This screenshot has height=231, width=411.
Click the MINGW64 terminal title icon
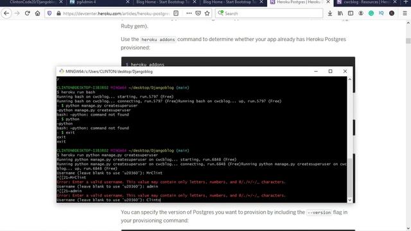62,71
